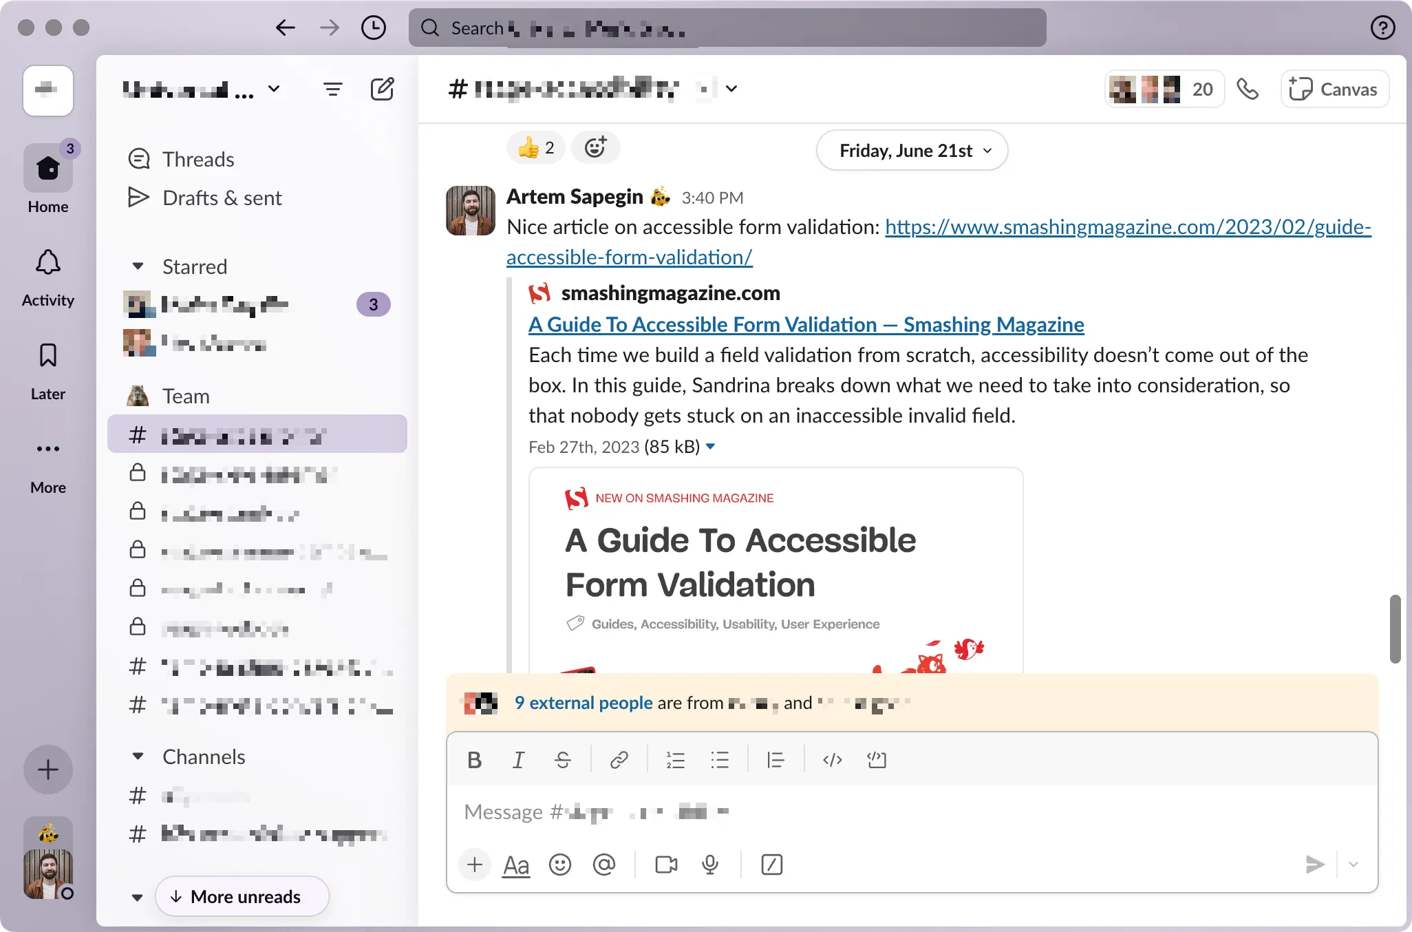Click the strikethrough formatting icon
The width and height of the screenshot is (1412, 932).
562,759
